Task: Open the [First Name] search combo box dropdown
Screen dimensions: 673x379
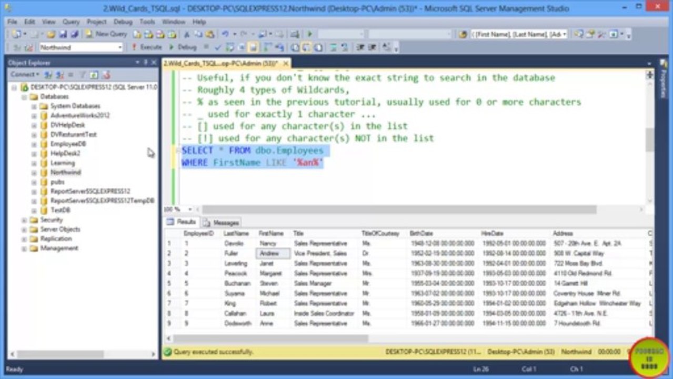Action: (565, 34)
